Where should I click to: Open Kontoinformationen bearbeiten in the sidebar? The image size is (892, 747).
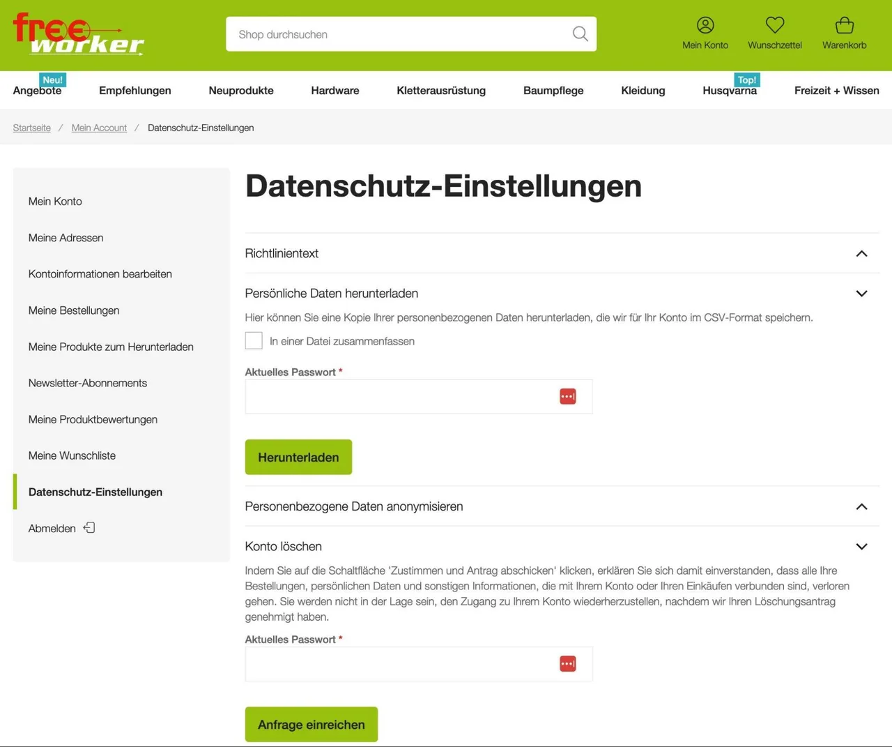[x=100, y=274]
